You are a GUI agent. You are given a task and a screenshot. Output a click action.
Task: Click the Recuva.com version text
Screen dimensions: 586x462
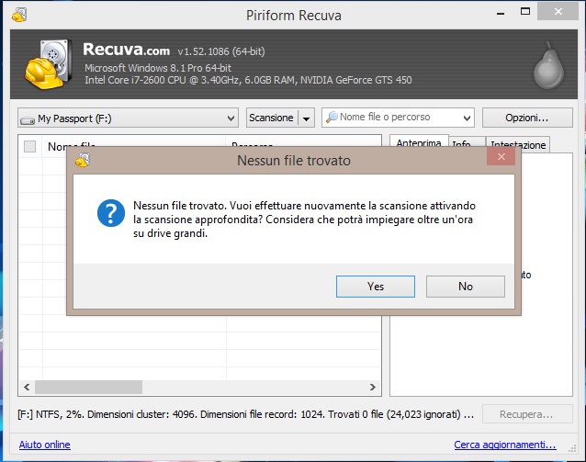(x=174, y=50)
